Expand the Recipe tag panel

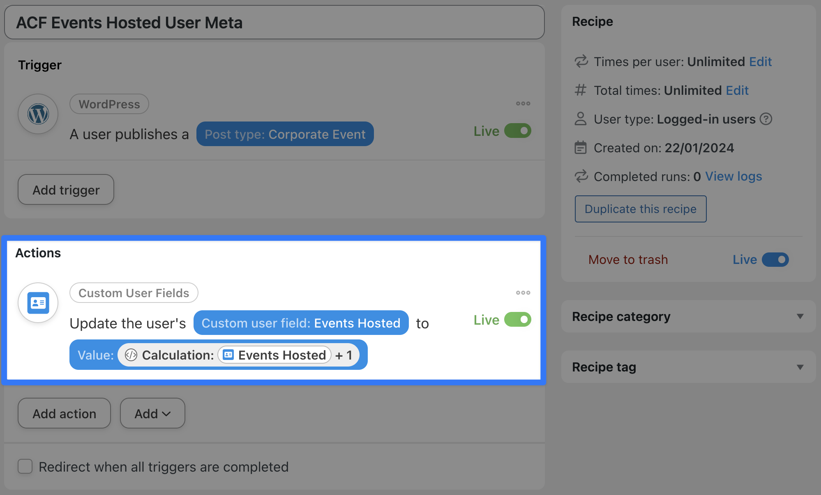point(800,367)
